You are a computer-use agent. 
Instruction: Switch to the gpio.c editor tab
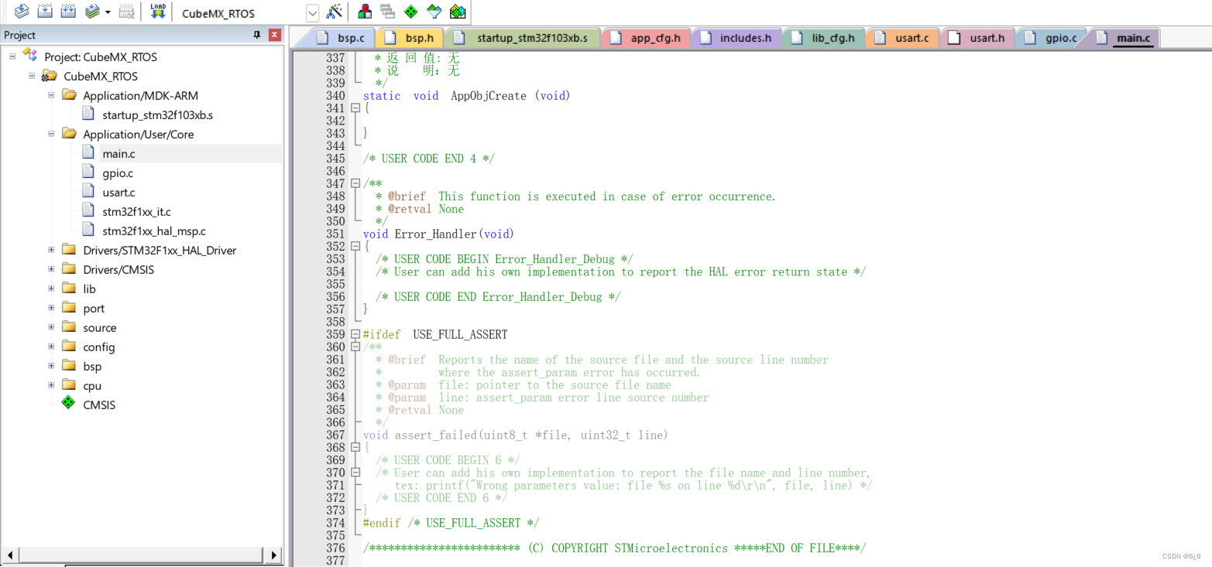click(x=1051, y=38)
